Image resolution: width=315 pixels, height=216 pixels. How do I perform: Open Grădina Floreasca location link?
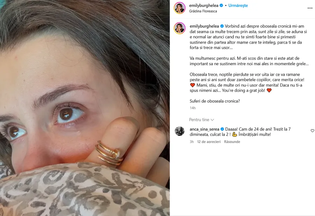203,11
